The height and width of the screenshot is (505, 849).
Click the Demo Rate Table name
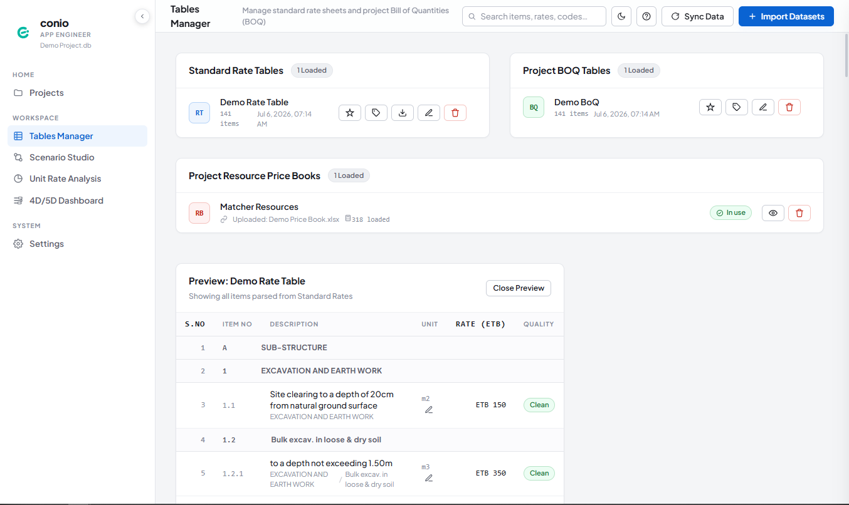(x=254, y=102)
